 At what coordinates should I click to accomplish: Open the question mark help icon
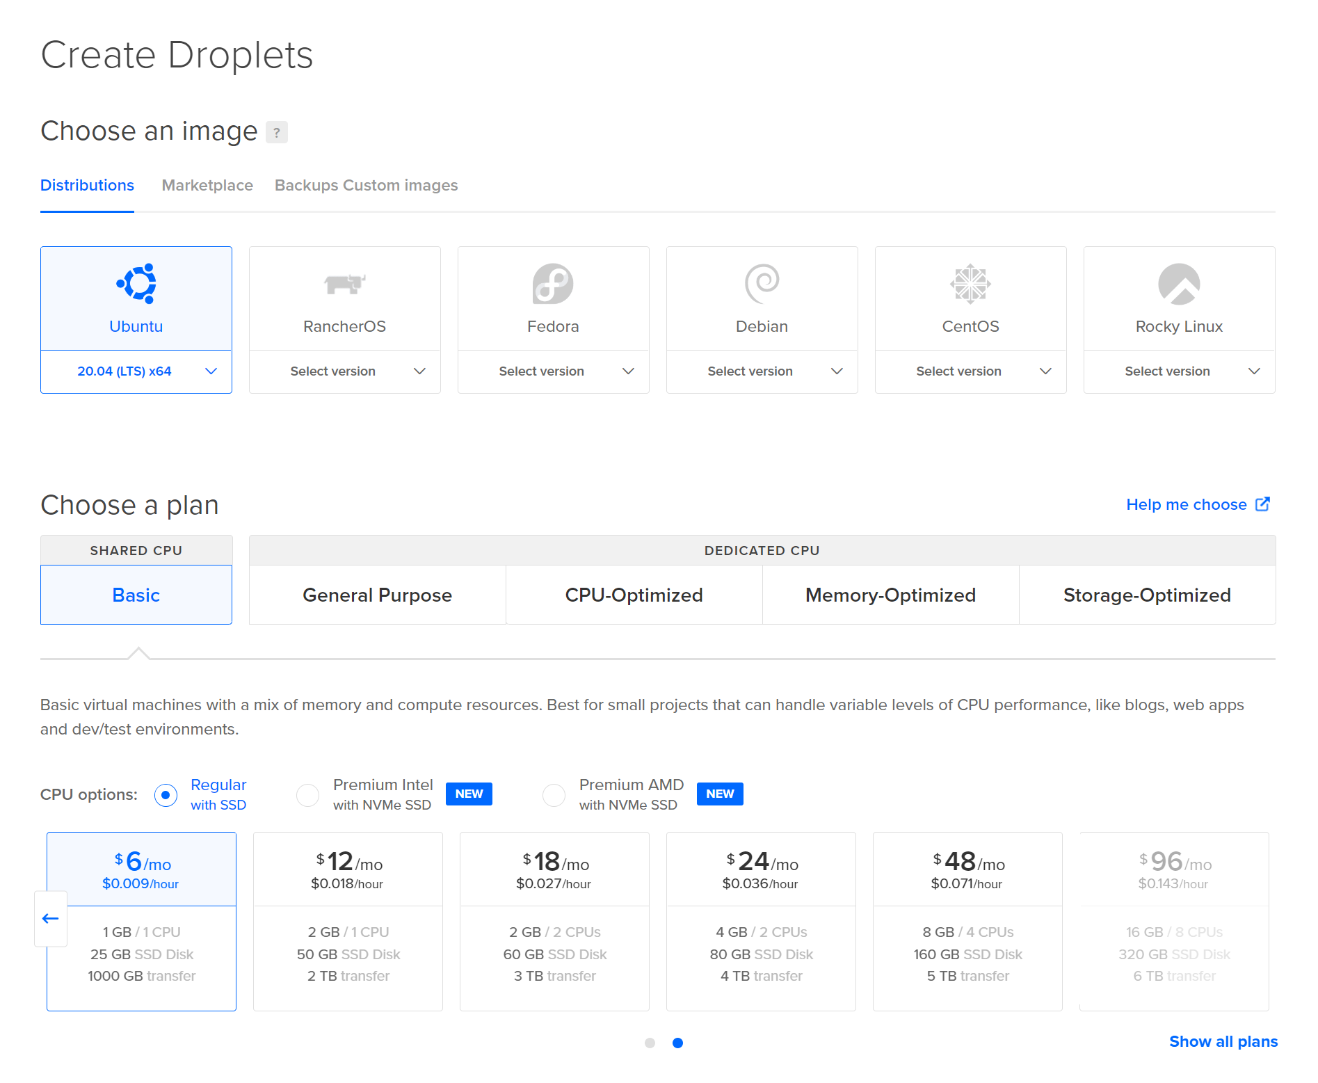[x=277, y=132]
